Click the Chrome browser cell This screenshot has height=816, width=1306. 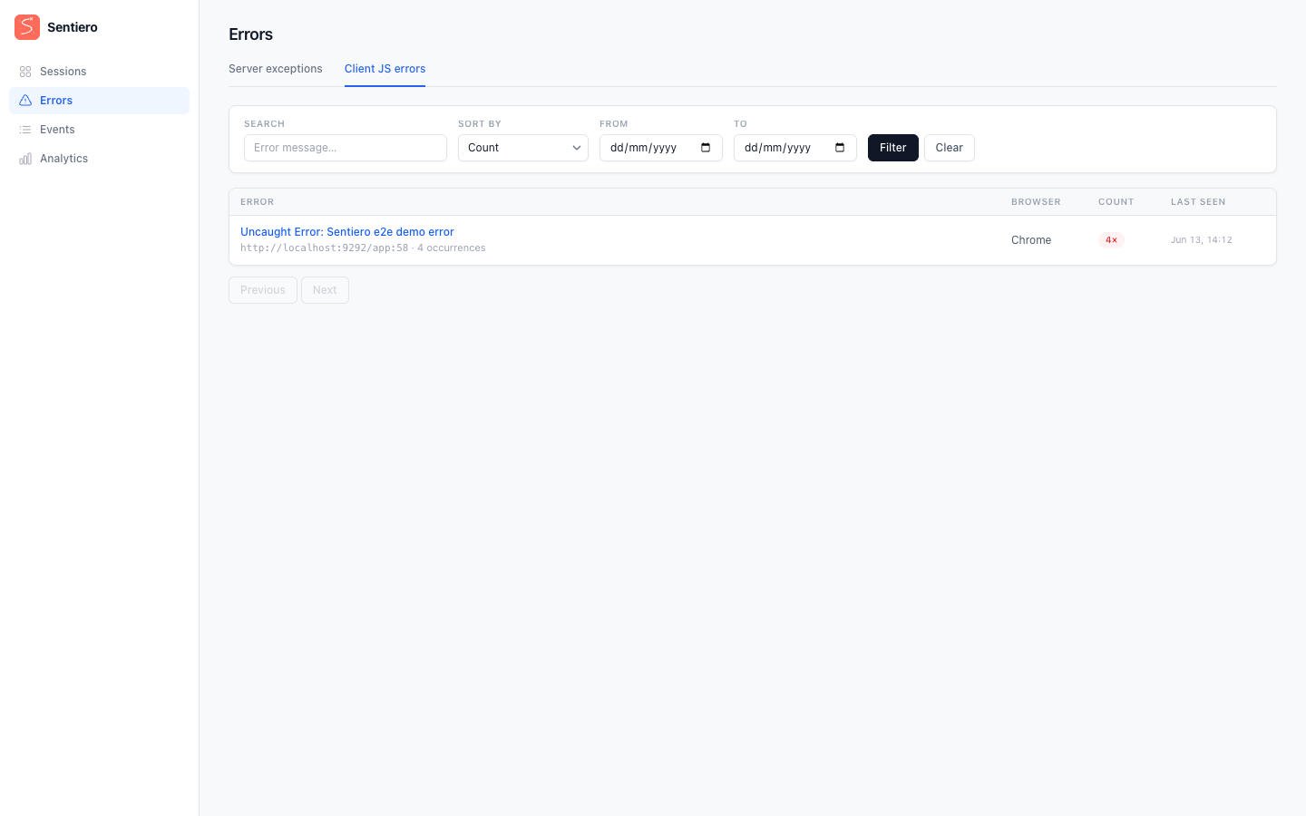[1031, 240]
